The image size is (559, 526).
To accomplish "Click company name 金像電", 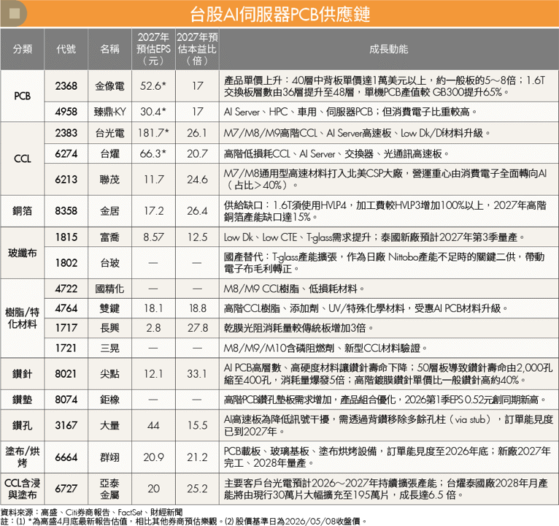I will [109, 86].
